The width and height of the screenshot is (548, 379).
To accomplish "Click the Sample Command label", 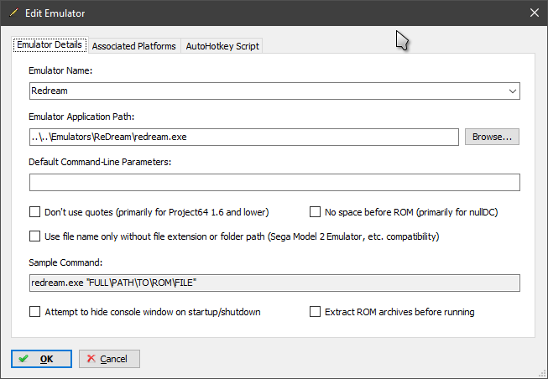I will point(65,262).
